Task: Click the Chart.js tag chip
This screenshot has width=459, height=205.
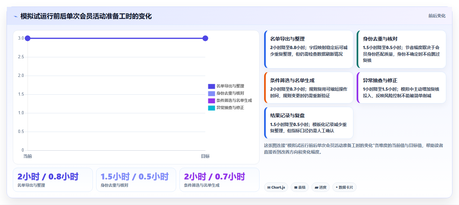Action: click(x=276, y=187)
